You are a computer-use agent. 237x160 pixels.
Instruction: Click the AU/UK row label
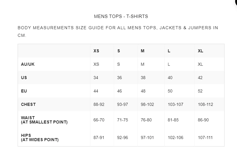[x=26, y=64]
